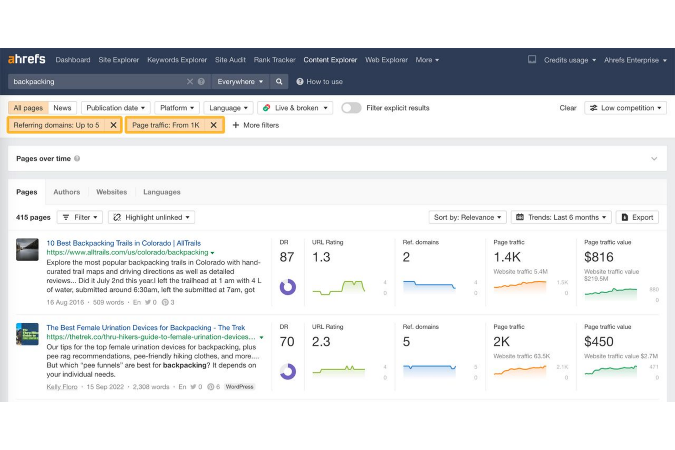Click the usage panel icon near Credits usage
This screenshot has height=450, width=675.
click(x=531, y=59)
